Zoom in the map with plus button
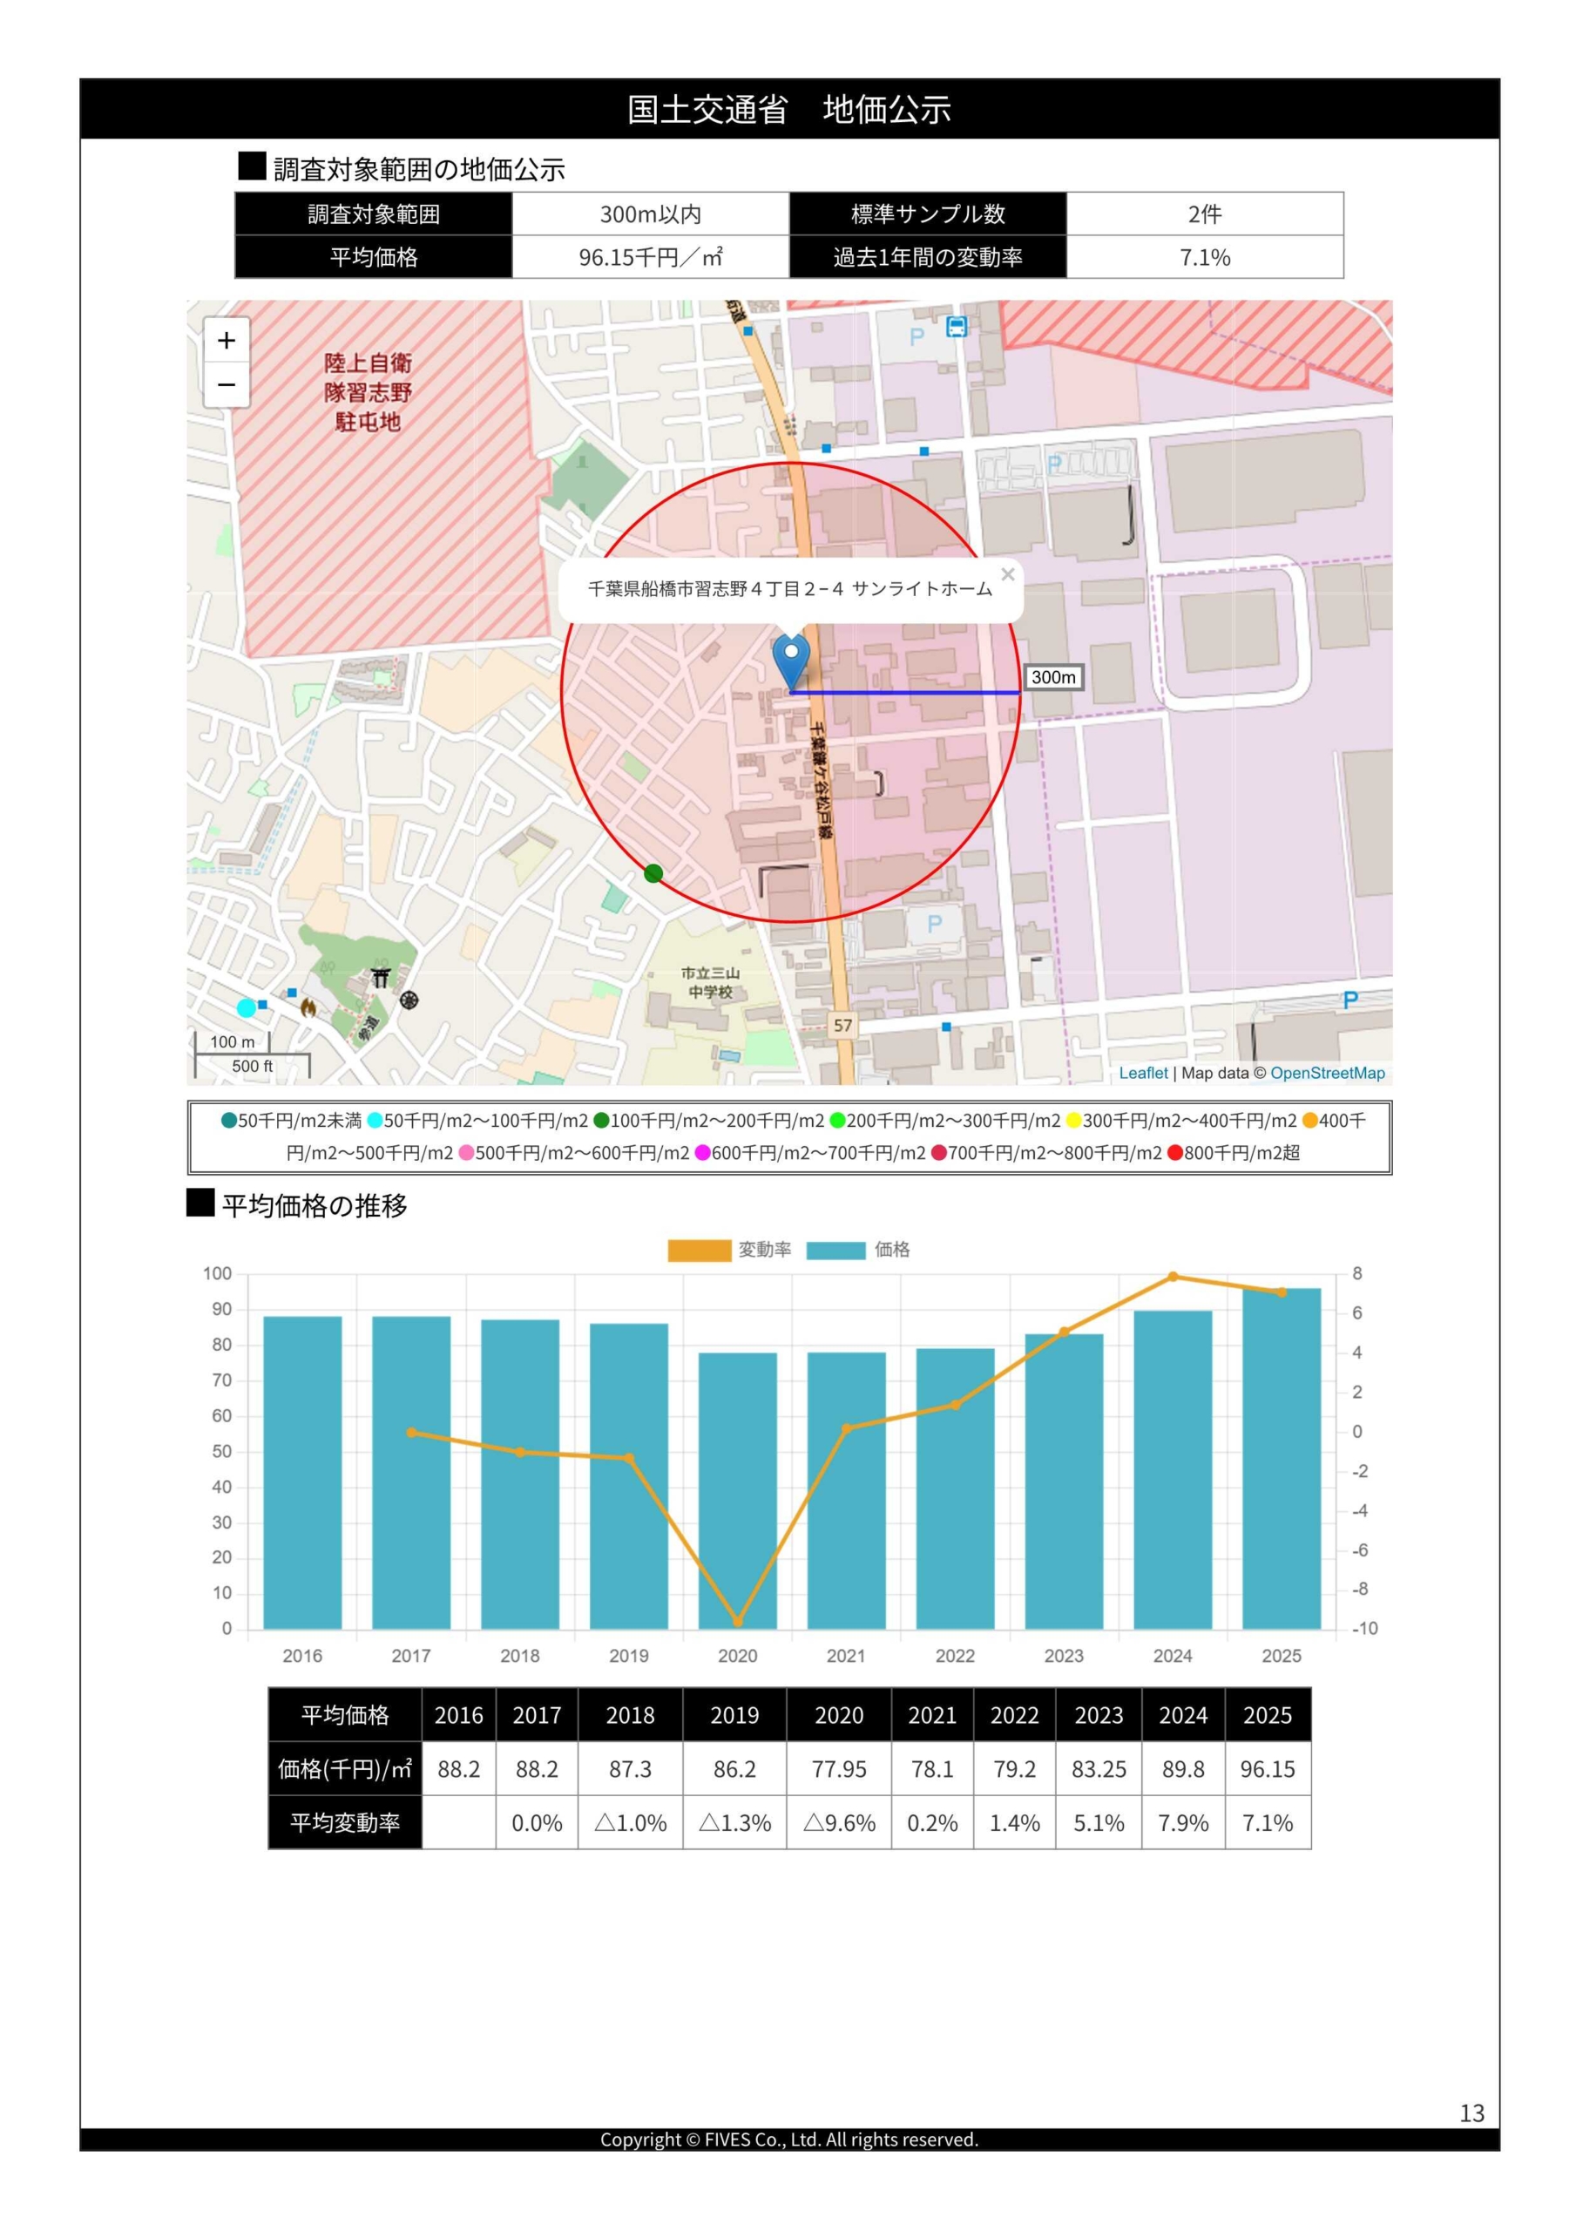The image size is (1576, 2231). [x=227, y=340]
